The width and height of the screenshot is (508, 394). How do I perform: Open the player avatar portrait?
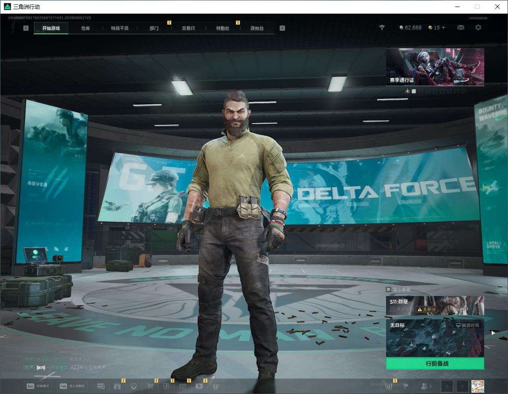478,386
